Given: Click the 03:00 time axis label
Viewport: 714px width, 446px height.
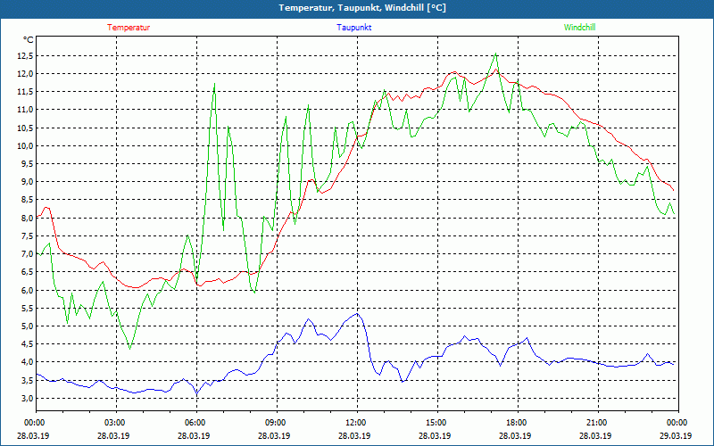Looking at the screenshot, I should pos(114,423).
